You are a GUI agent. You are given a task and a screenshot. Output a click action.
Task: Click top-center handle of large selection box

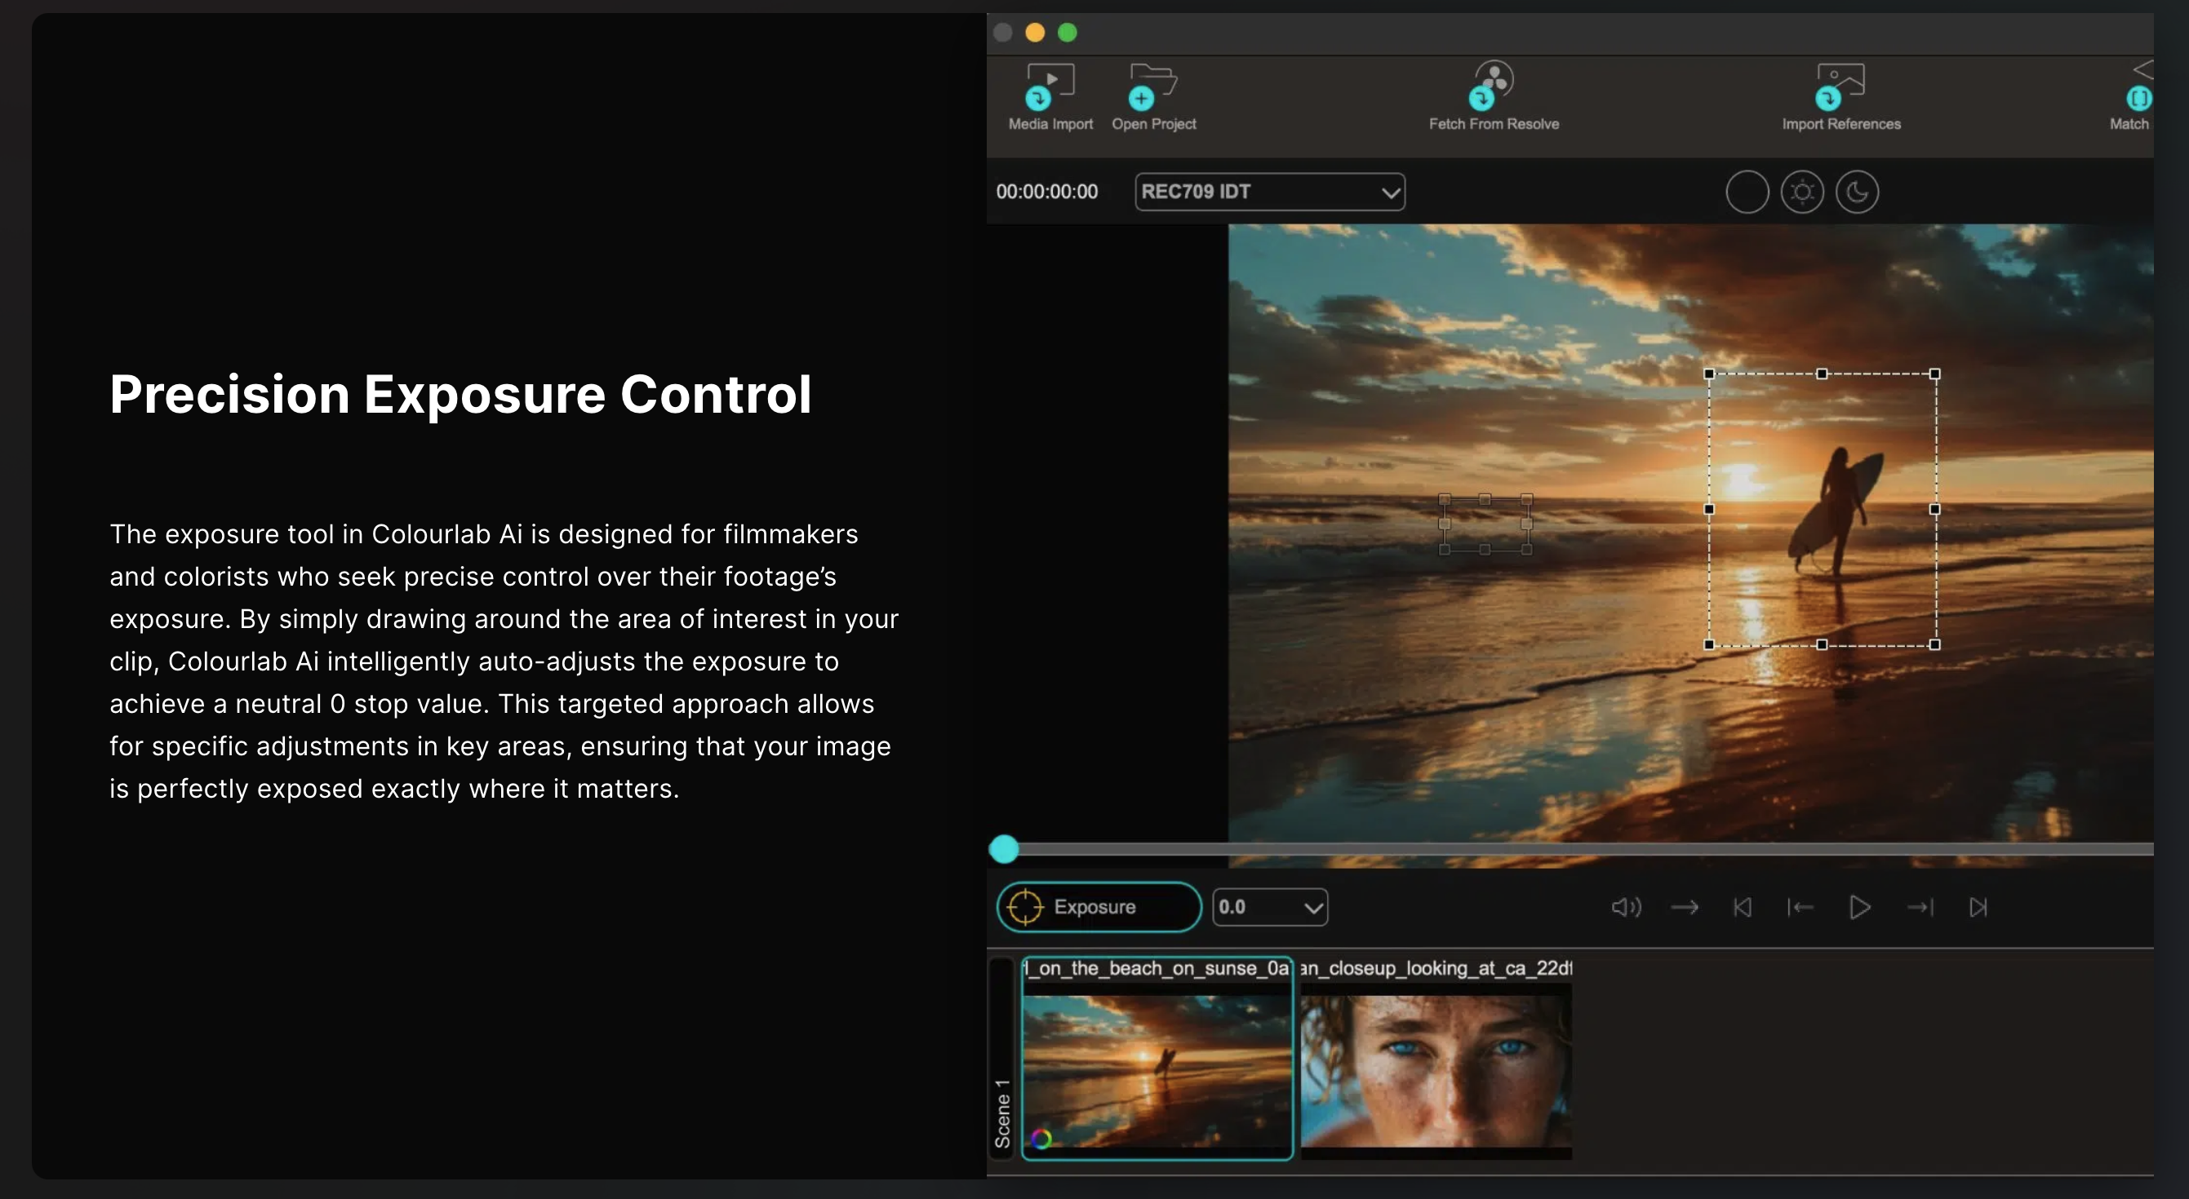1822,374
